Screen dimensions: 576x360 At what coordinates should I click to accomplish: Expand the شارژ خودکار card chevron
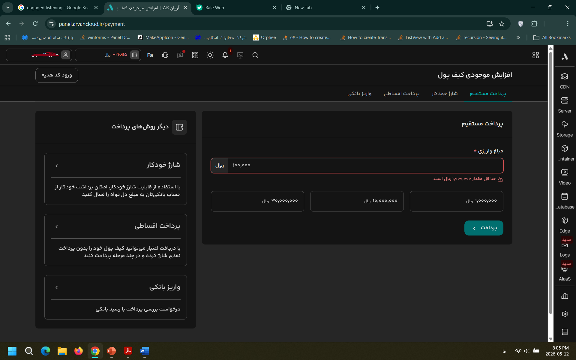[x=57, y=166]
